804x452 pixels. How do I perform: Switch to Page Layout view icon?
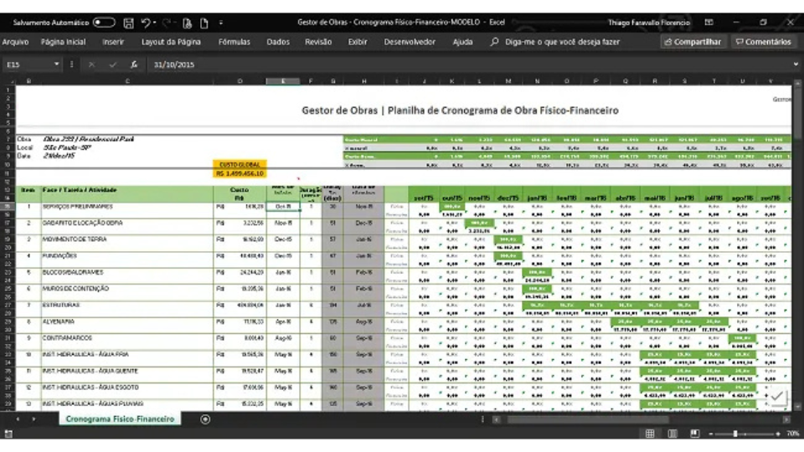672,434
